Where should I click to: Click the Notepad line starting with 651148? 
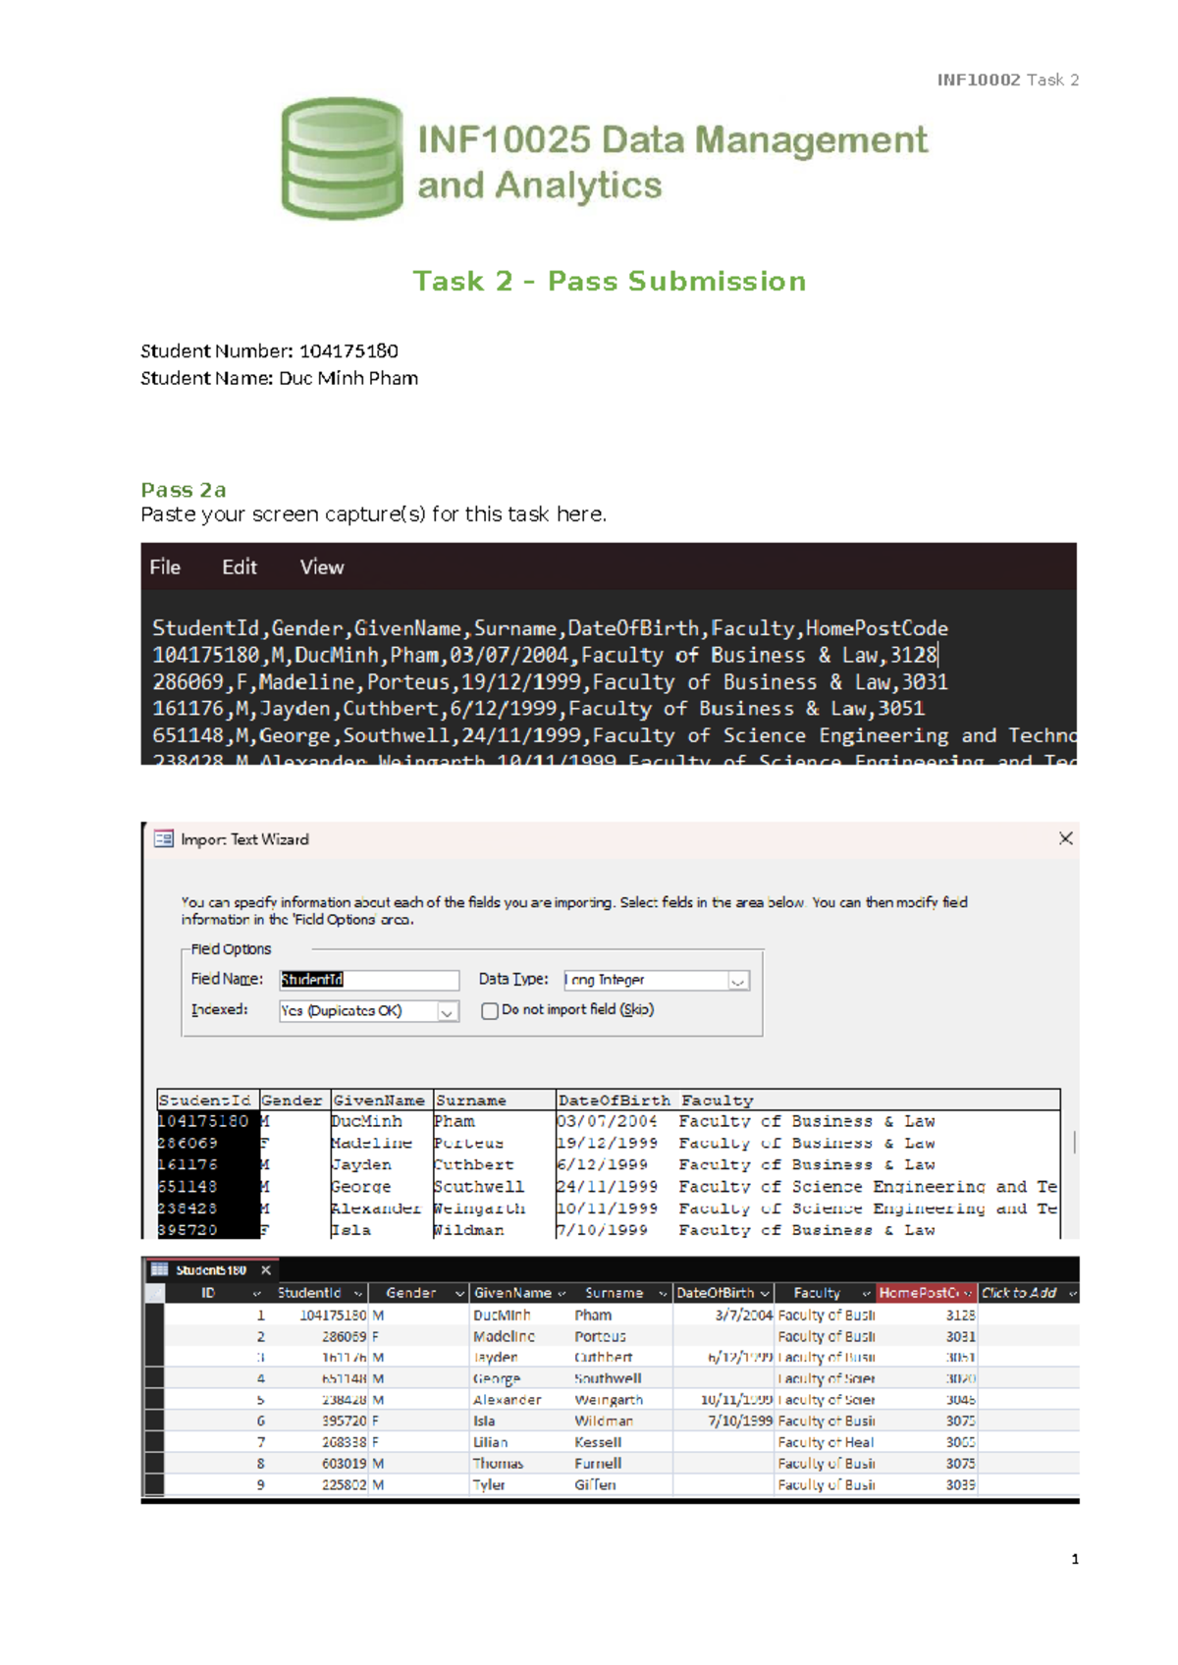[x=614, y=735]
